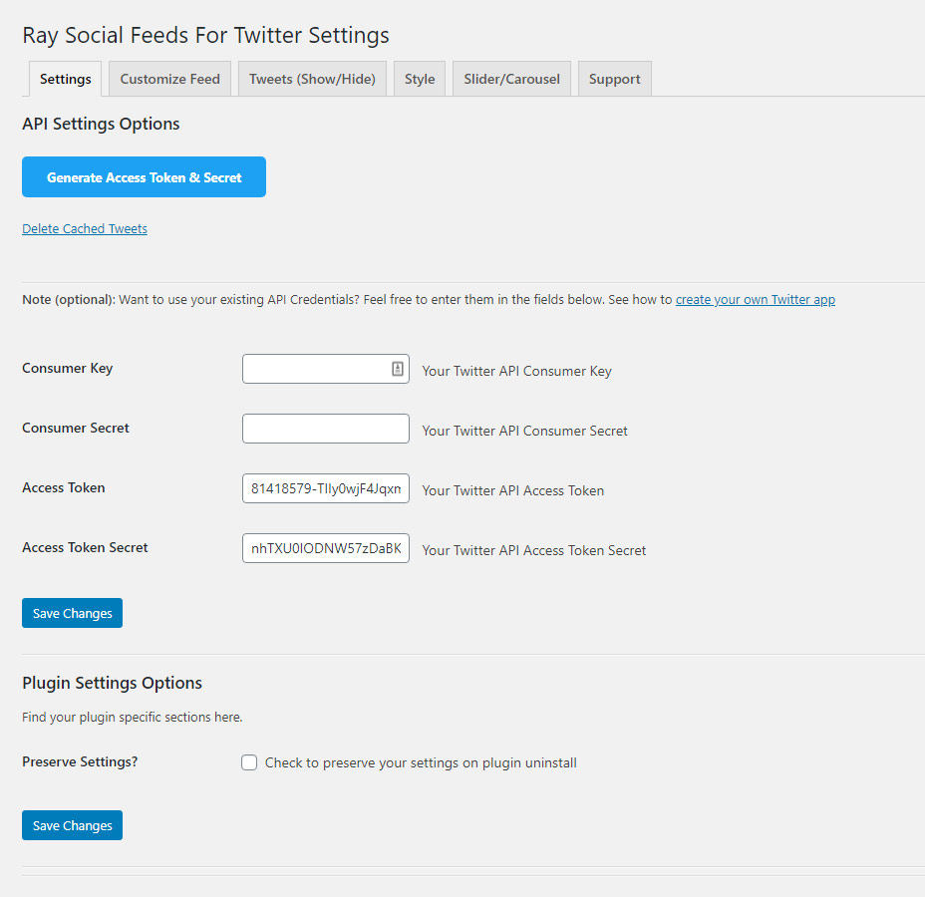Save Changes under Plugin Settings Options
This screenshot has width=925, height=897.
point(72,825)
